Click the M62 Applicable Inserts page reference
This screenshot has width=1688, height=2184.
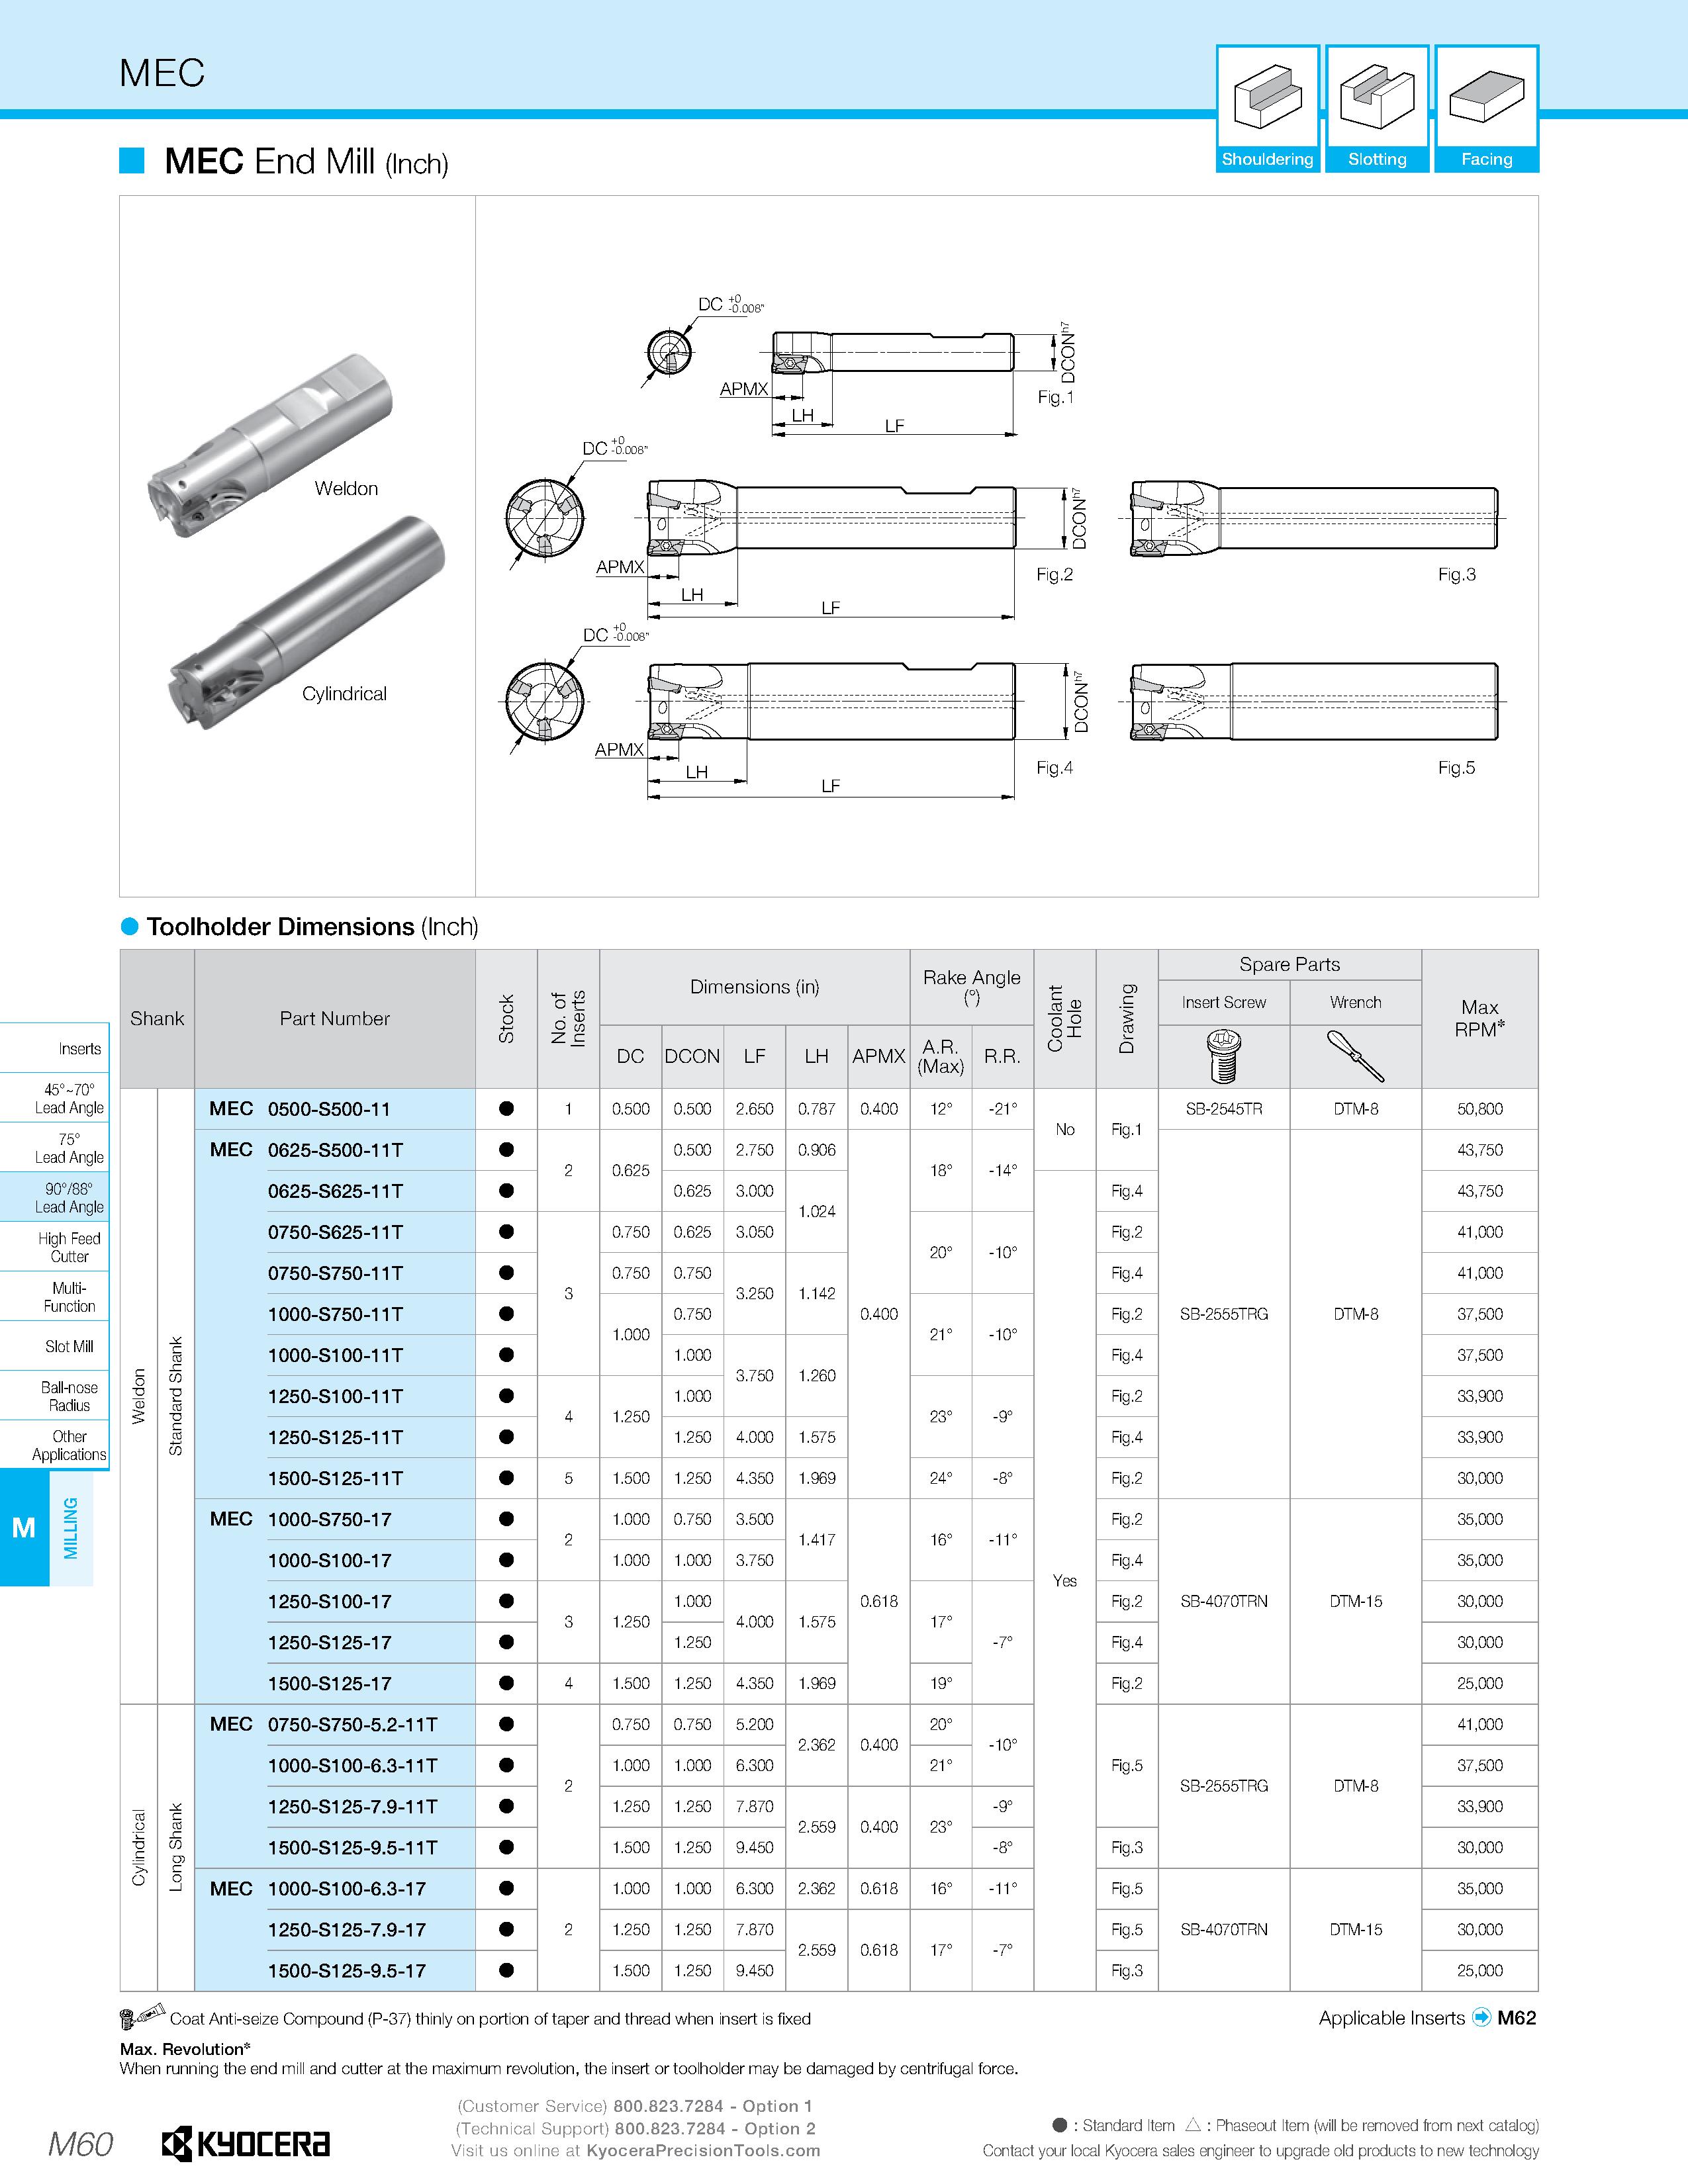[1516, 2017]
